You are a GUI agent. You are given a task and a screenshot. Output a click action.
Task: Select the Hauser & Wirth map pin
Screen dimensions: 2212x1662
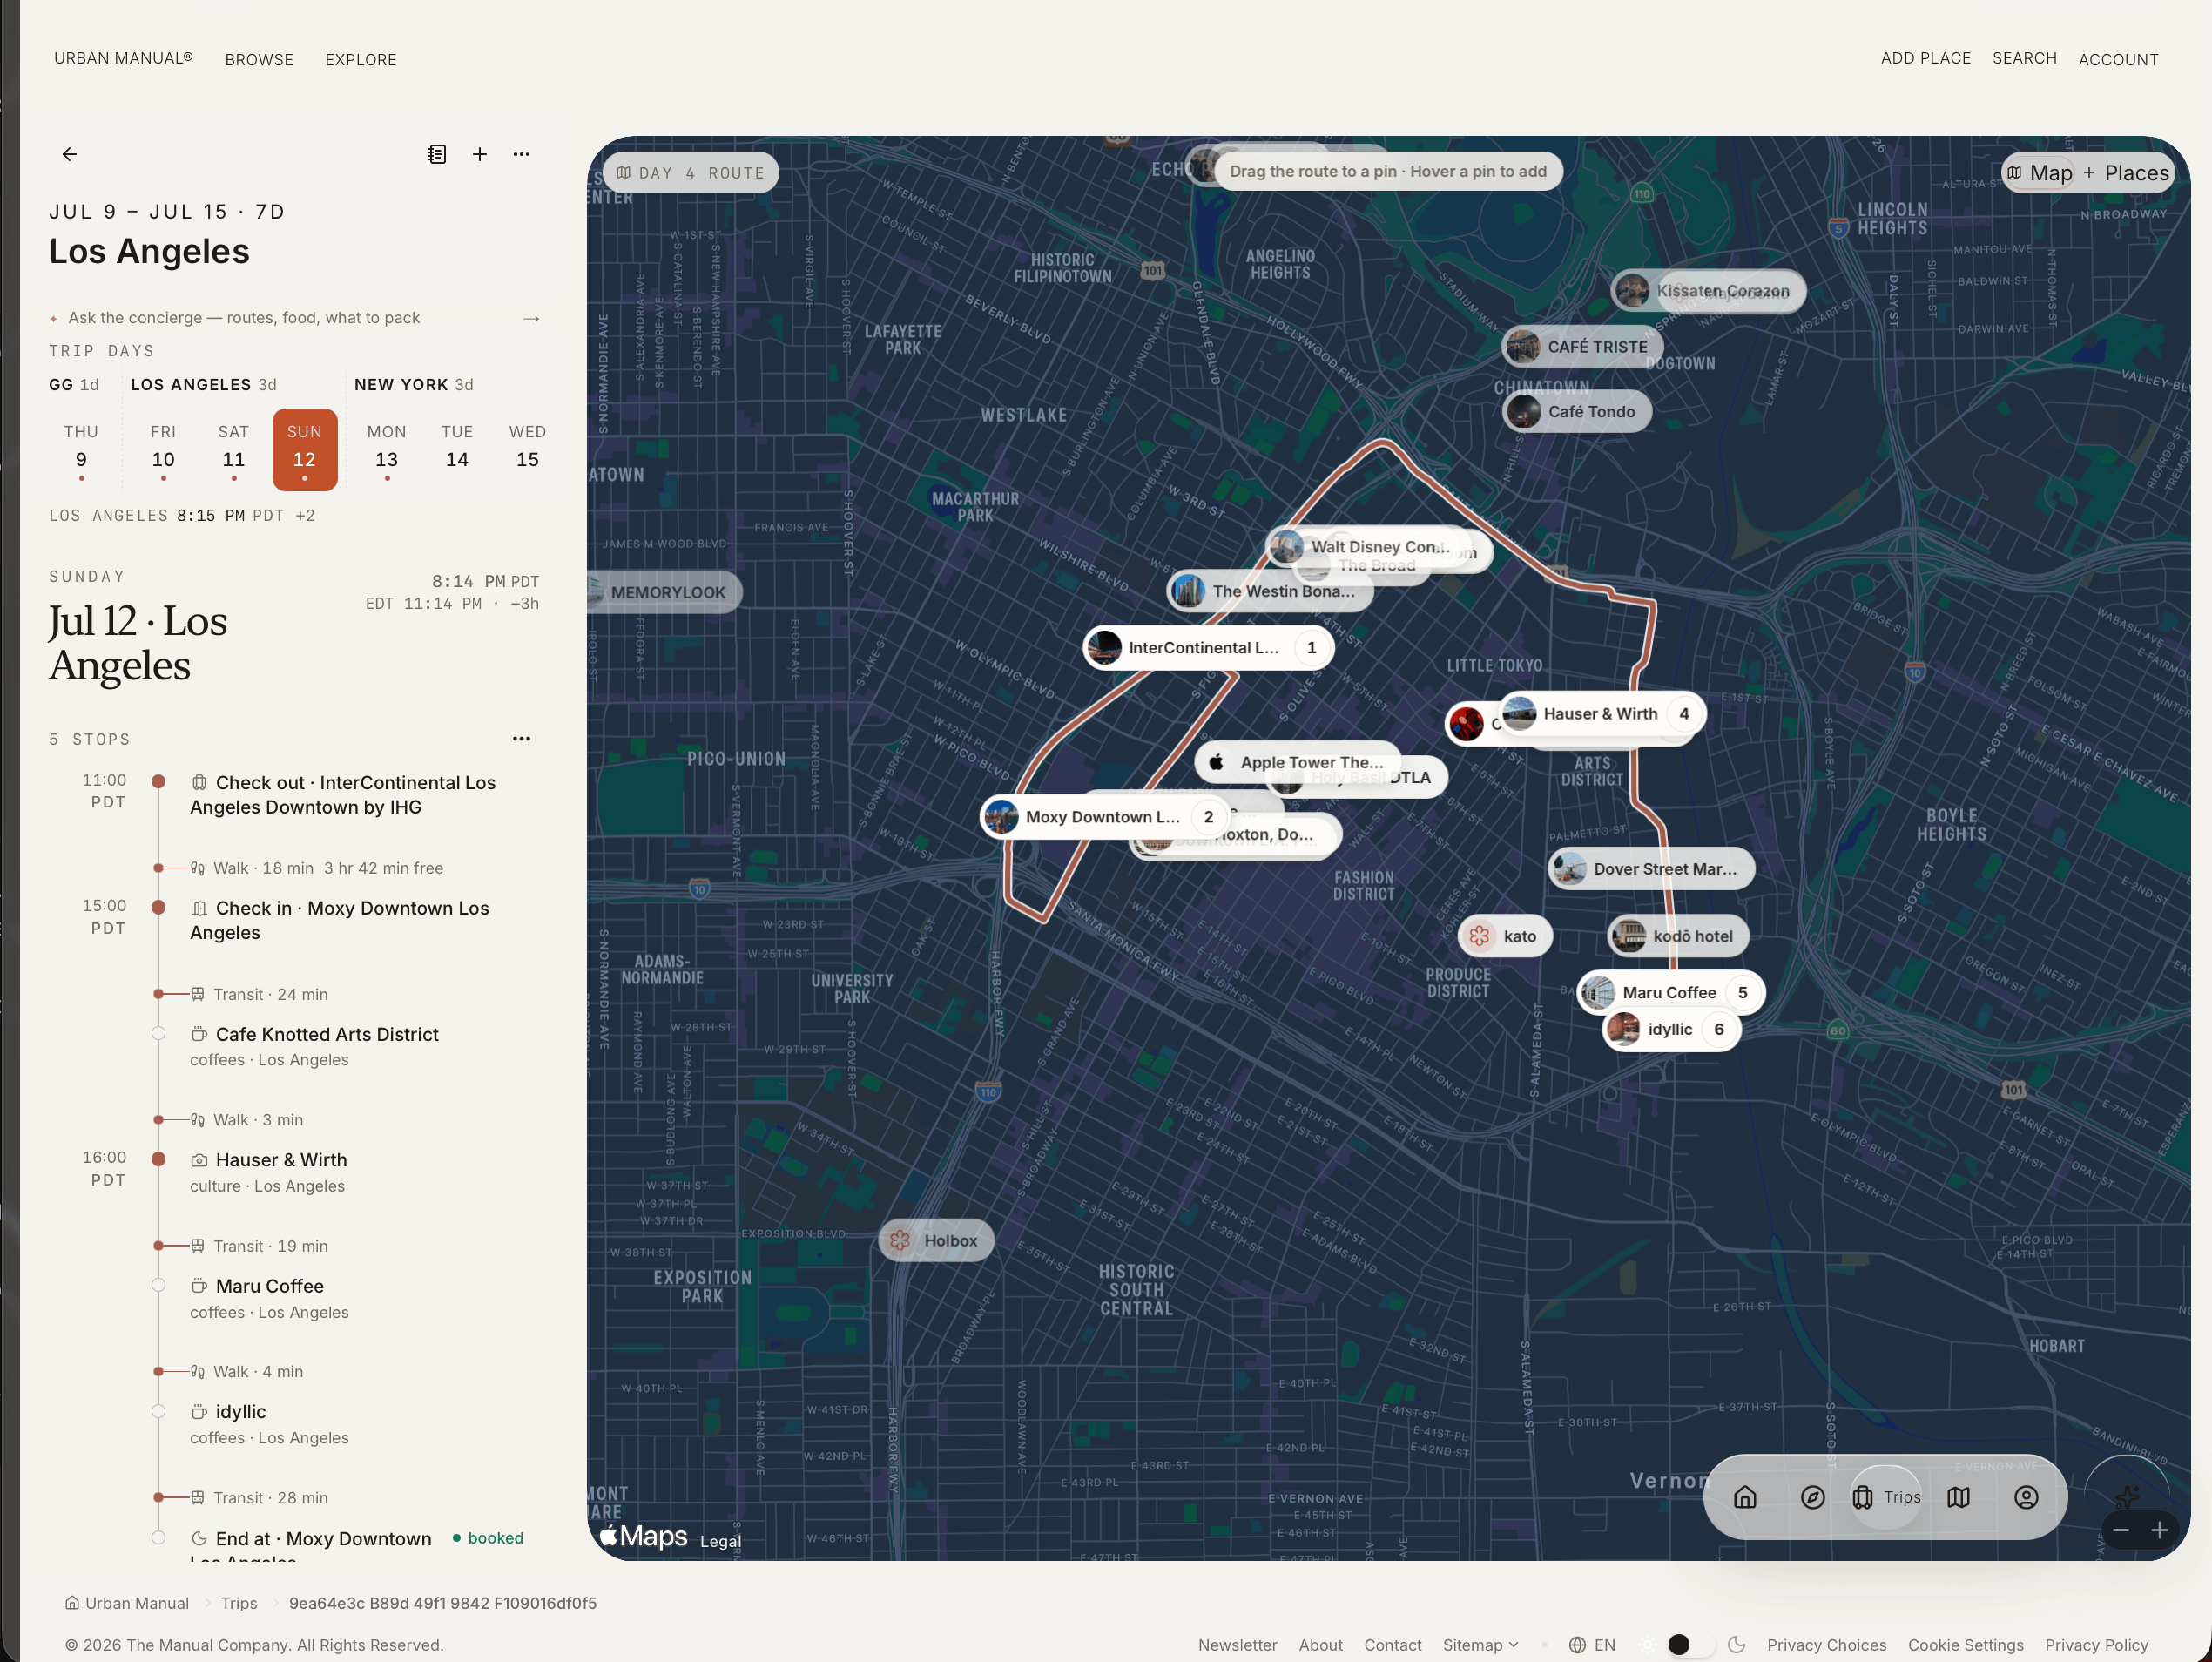pyautogui.click(x=1602, y=714)
